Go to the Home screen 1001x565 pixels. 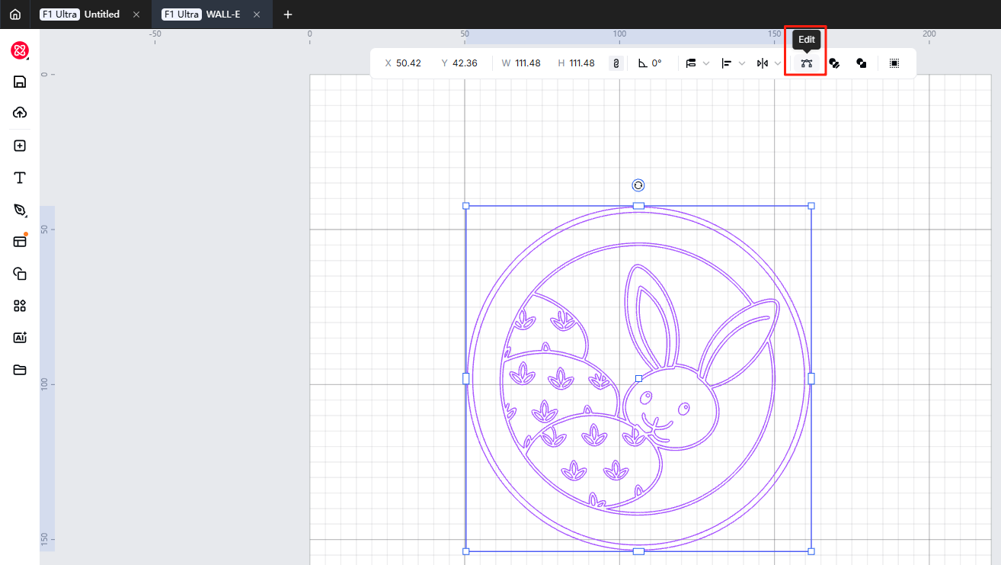[x=15, y=14]
